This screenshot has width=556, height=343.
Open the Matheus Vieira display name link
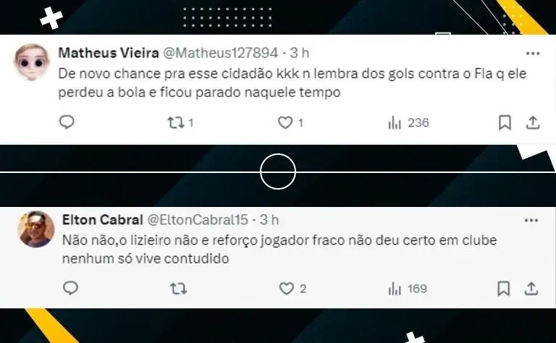point(109,53)
